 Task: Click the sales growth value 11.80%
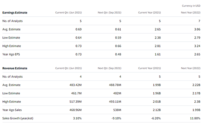coord(195,118)
